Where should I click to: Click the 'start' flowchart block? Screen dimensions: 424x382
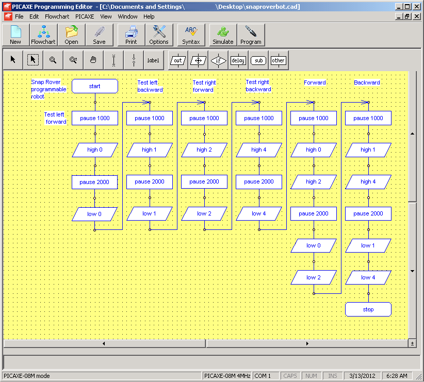94,86
